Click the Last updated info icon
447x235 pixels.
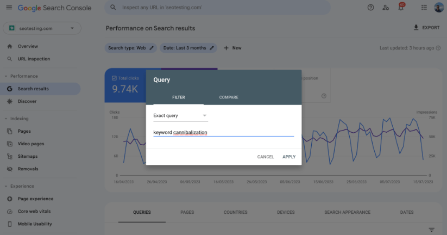[438, 48]
